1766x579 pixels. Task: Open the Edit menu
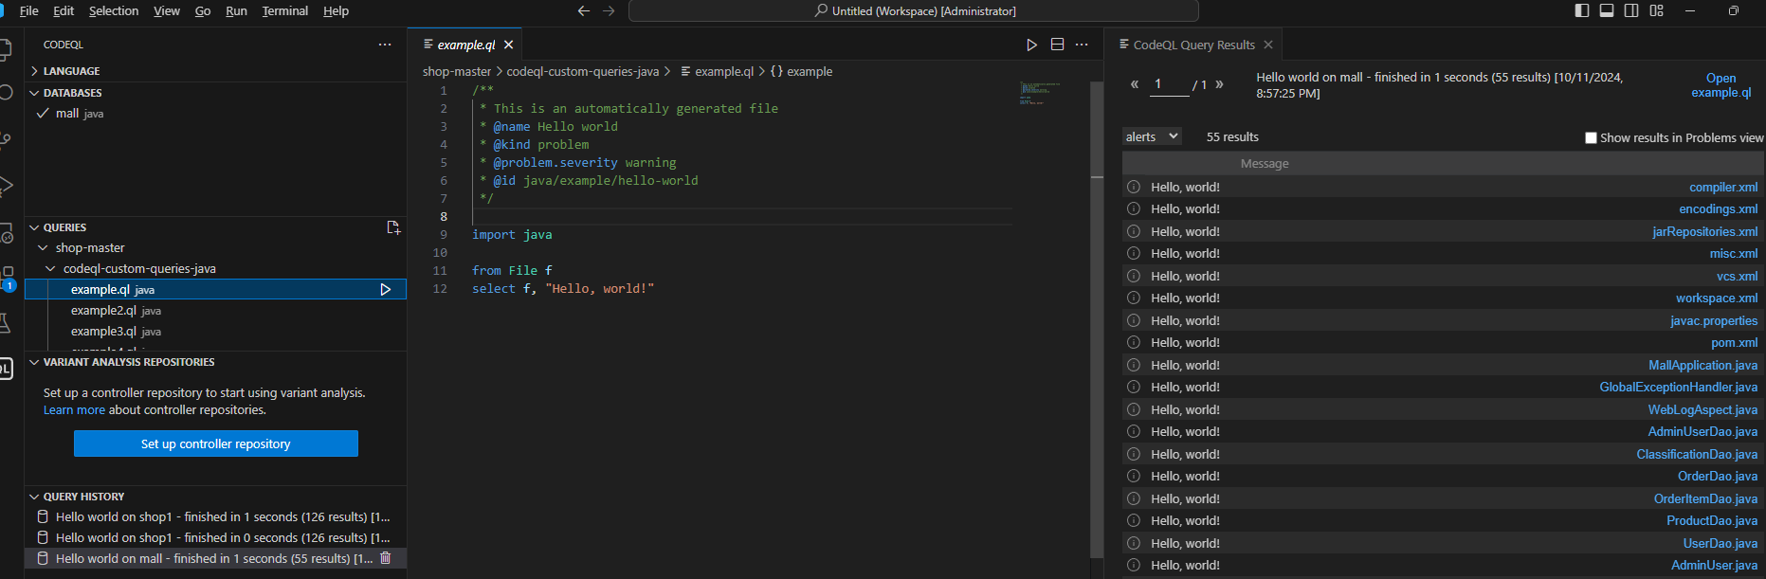pyautogui.click(x=64, y=11)
